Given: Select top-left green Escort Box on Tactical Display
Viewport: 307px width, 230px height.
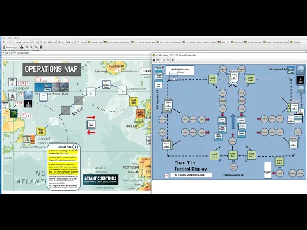Looking at the screenshot, I should click(212, 79).
